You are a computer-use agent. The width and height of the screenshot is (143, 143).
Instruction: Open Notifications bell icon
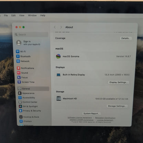19,68
